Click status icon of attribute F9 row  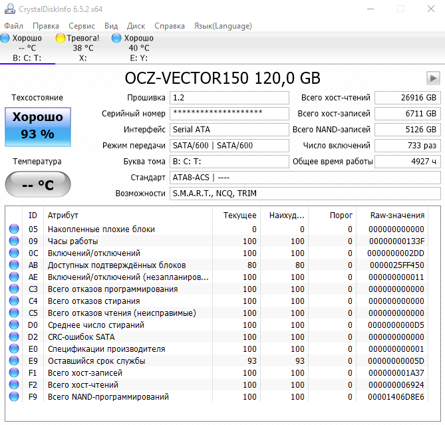(14, 396)
